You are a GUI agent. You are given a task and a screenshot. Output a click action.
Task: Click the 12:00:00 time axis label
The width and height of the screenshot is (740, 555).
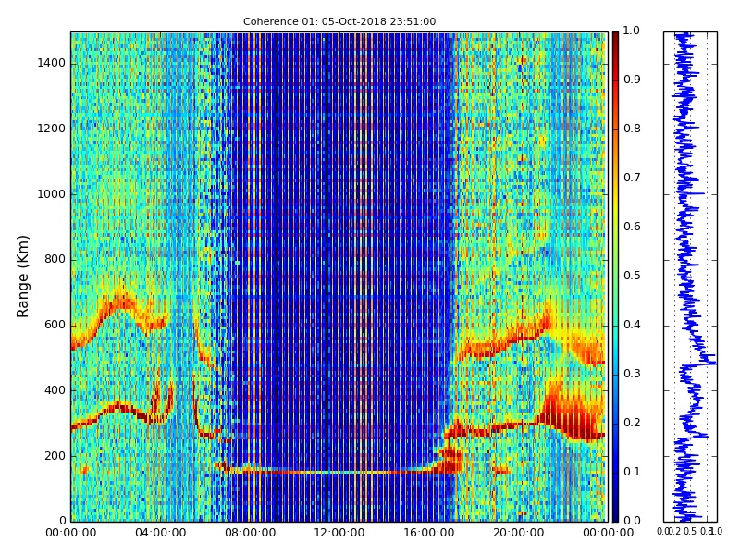coord(339,533)
